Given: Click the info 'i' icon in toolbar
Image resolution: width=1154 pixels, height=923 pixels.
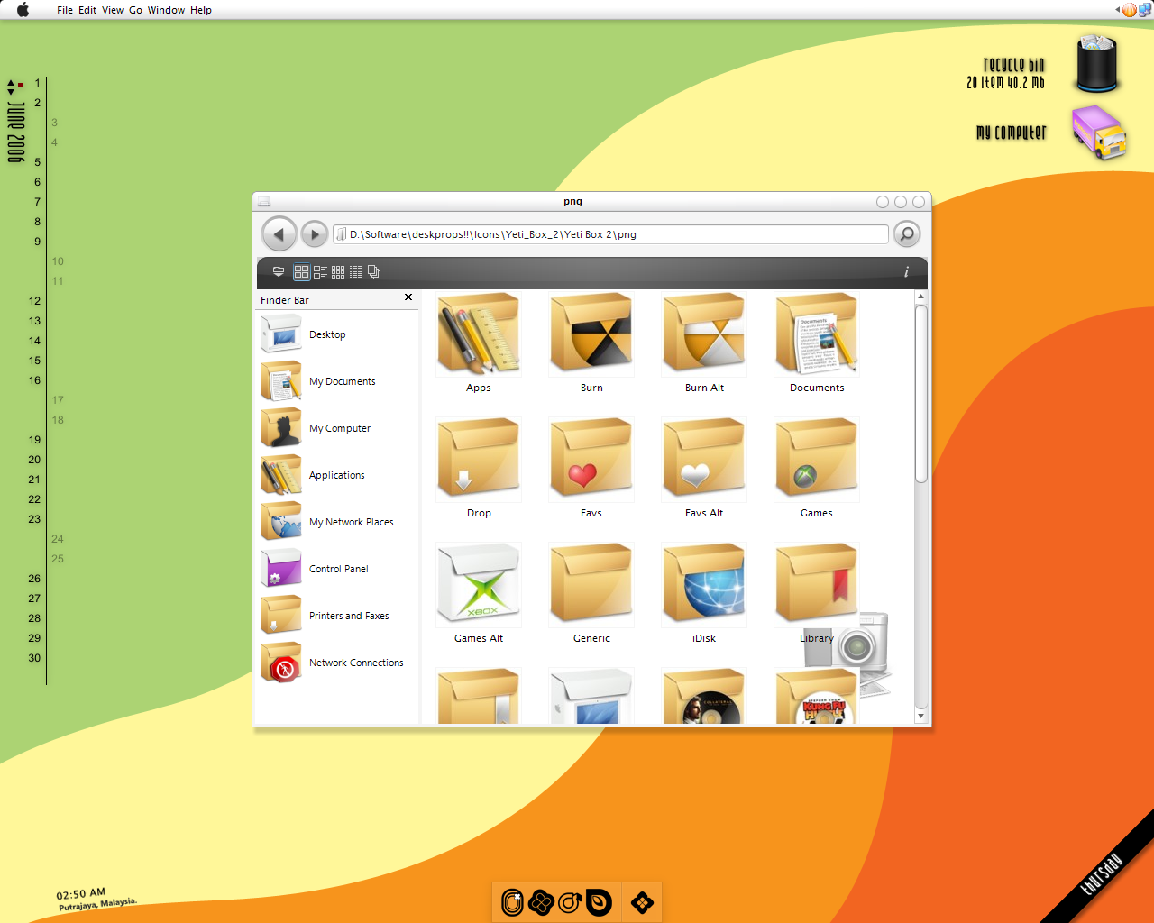Looking at the screenshot, I should (906, 271).
